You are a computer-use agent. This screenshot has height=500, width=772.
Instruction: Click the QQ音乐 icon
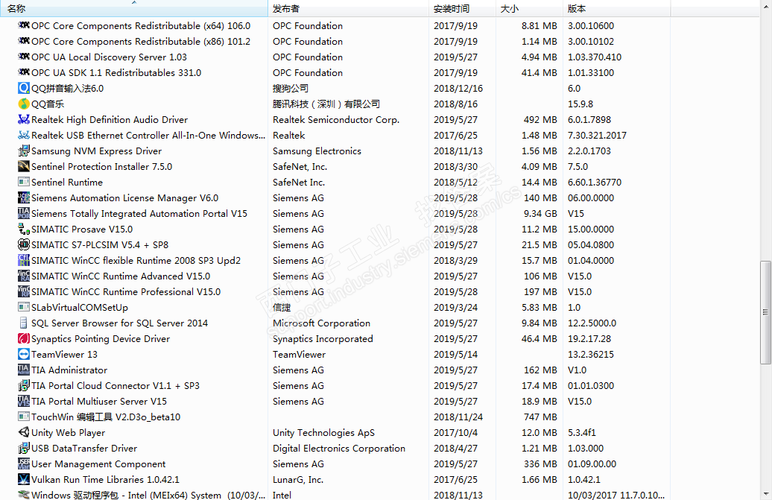tap(24, 104)
